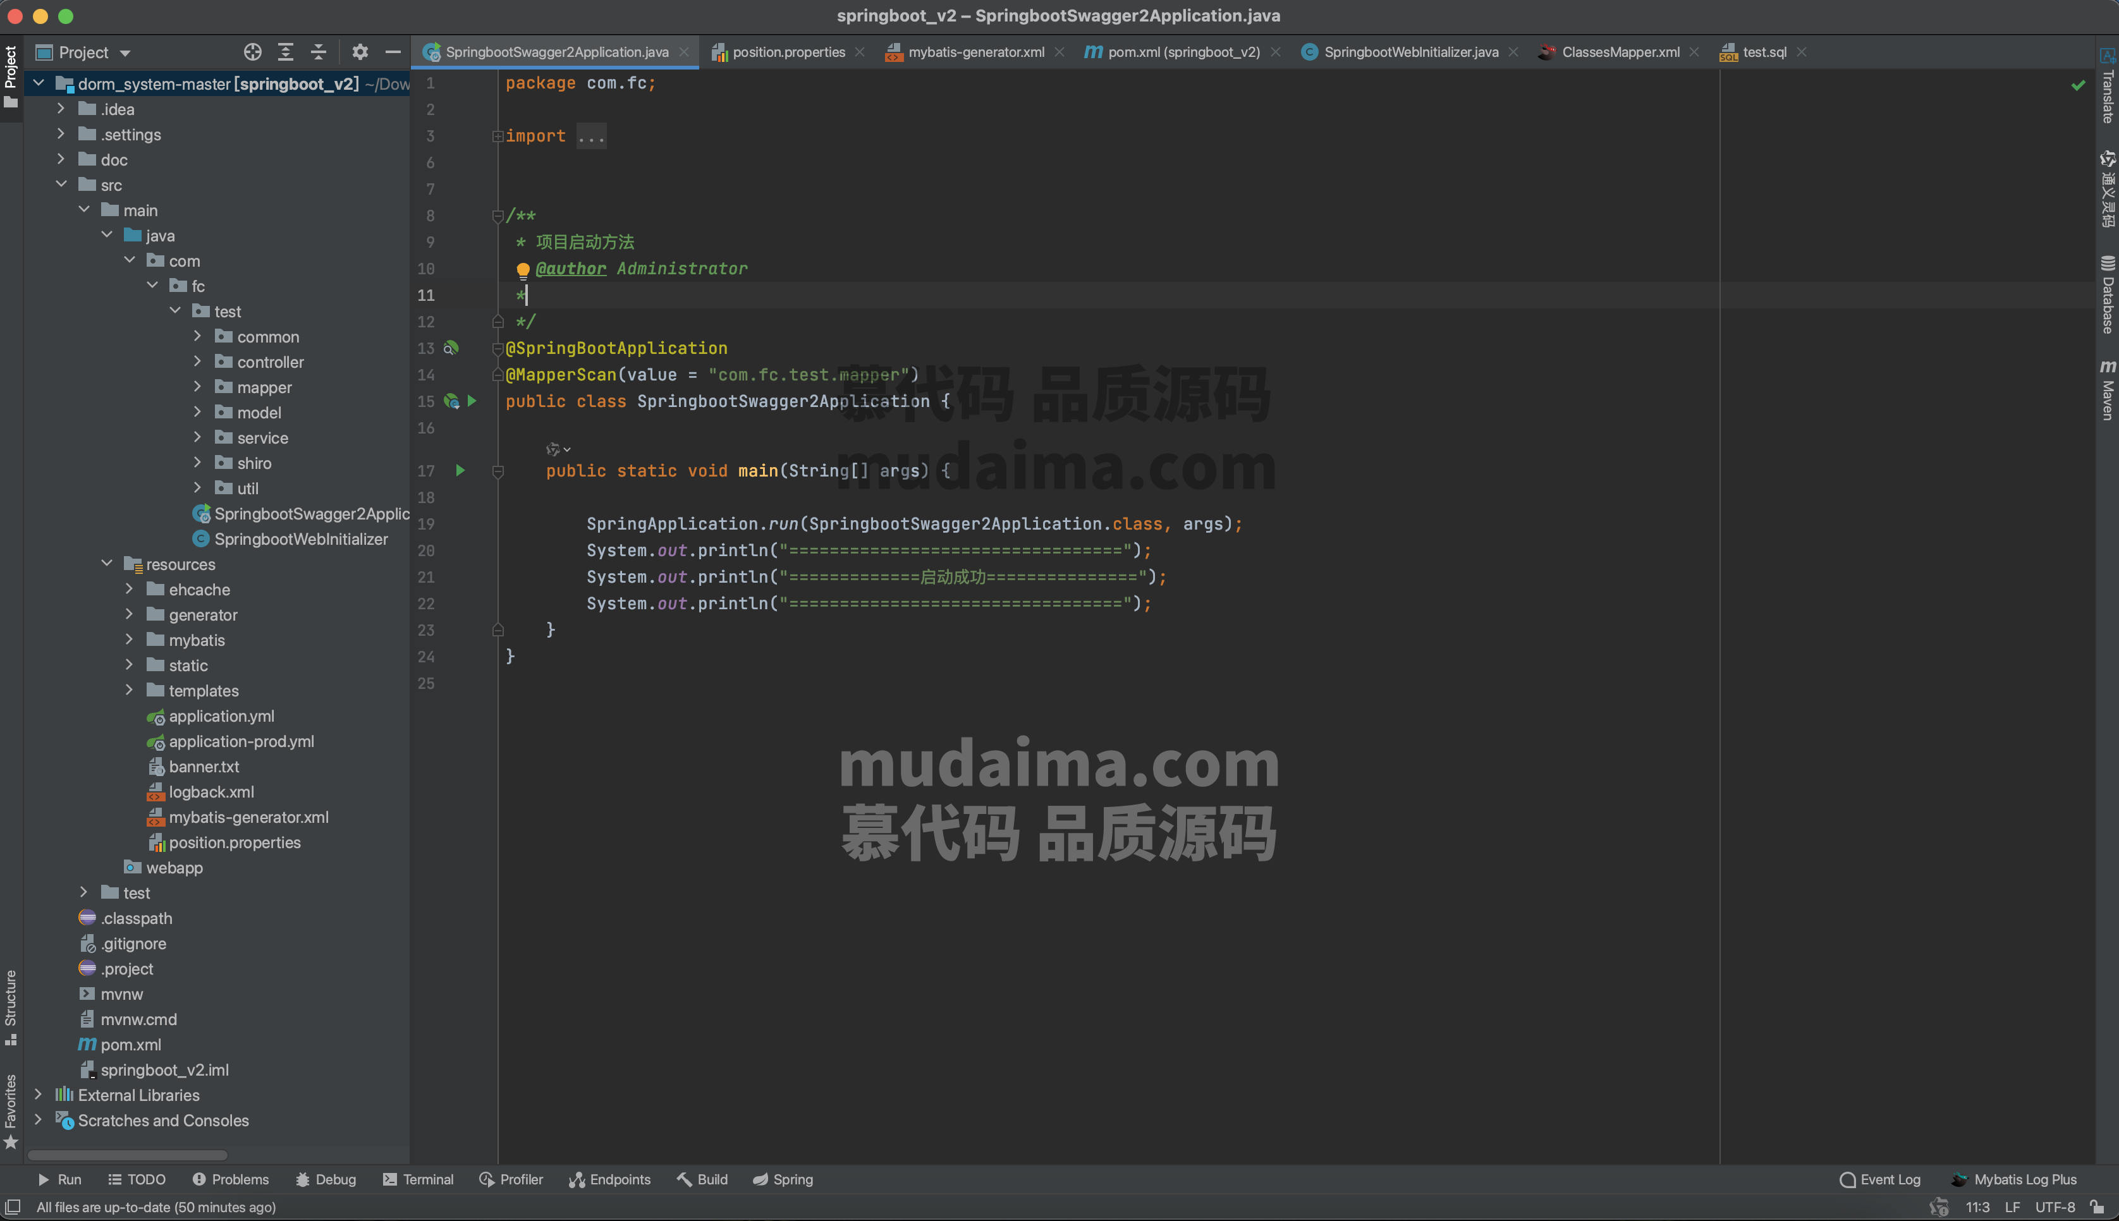Click the run gutter icon on line 15
Viewport: 2119px width, 1221px height.
pos(472,401)
